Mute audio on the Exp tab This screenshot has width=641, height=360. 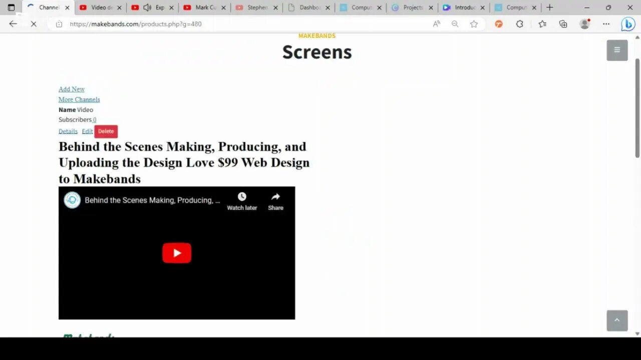click(147, 7)
